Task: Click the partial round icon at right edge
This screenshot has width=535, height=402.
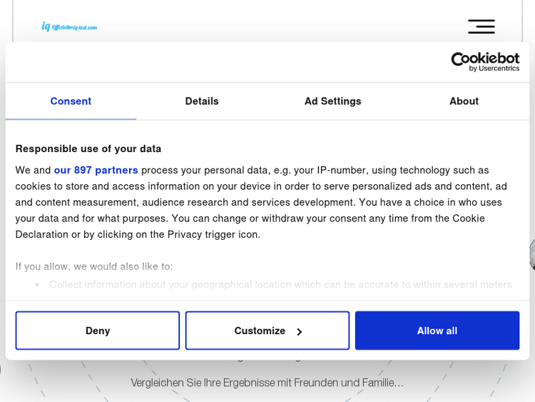Action: (531, 255)
